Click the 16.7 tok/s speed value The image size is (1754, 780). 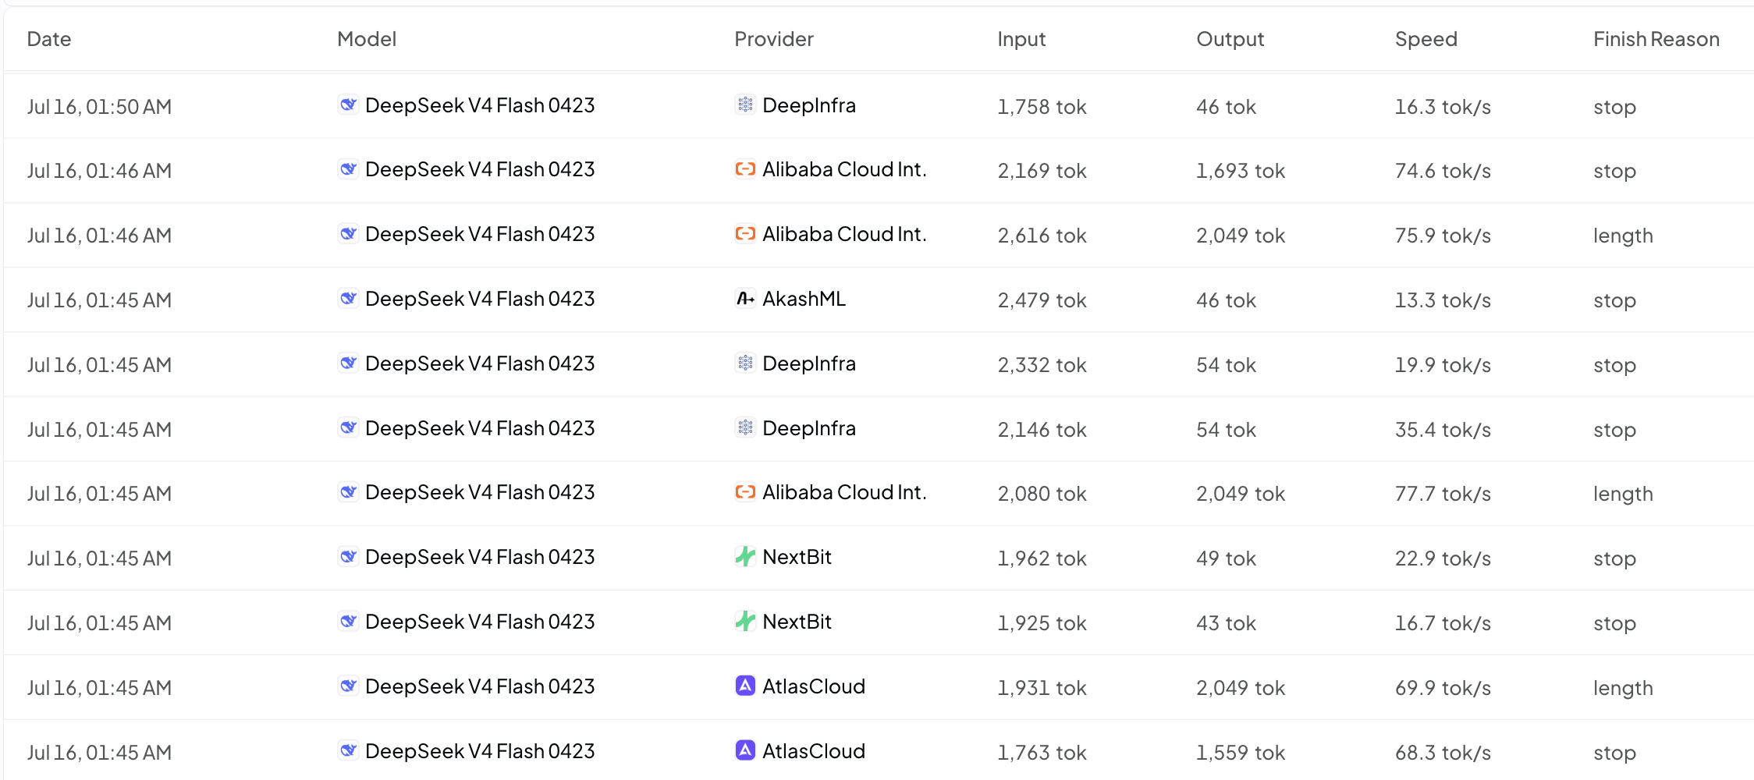pos(1443,623)
